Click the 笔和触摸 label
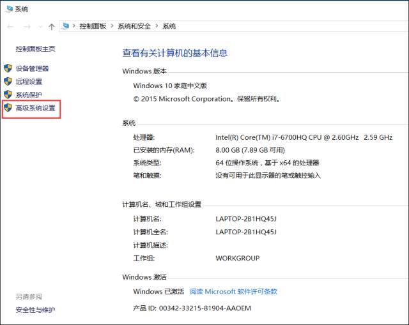Viewport: 409px width, 325px height. tap(148, 176)
